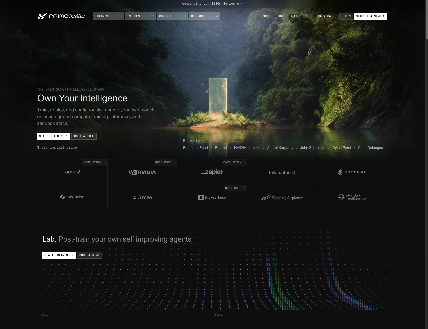Click the Clem Delangue name
The image size is (428, 329).
point(370,148)
